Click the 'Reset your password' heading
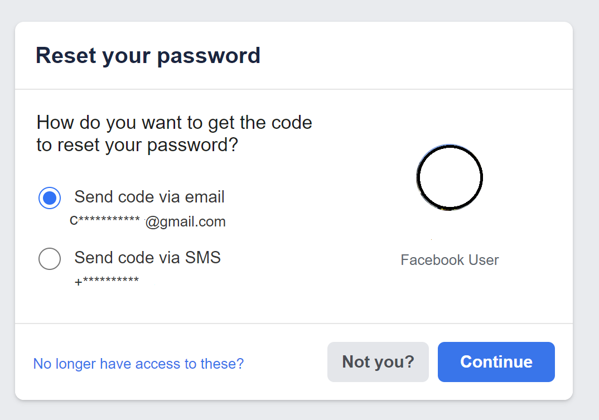The image size is (599, 420). [148, 56]
